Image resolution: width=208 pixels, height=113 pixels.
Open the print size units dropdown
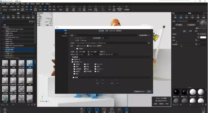pyautogui.click(x=102, y=54)
